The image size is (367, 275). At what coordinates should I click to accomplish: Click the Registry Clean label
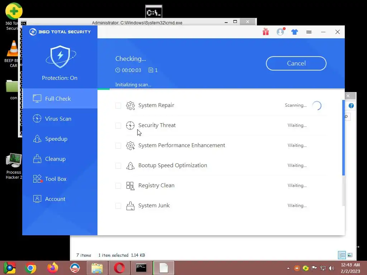click(x=156, y=185)
